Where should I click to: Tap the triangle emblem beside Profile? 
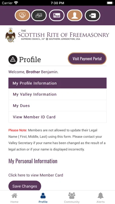point(13,59)
